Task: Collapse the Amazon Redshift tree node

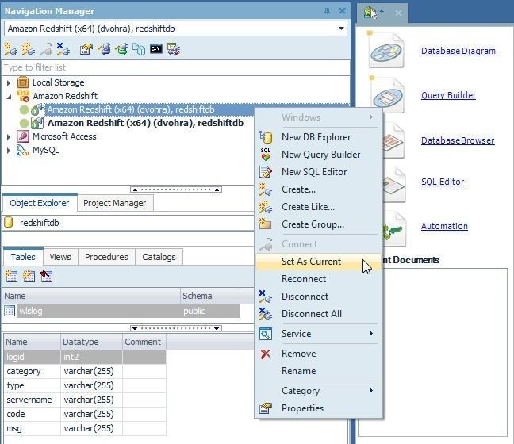Action: click(9, 97)
